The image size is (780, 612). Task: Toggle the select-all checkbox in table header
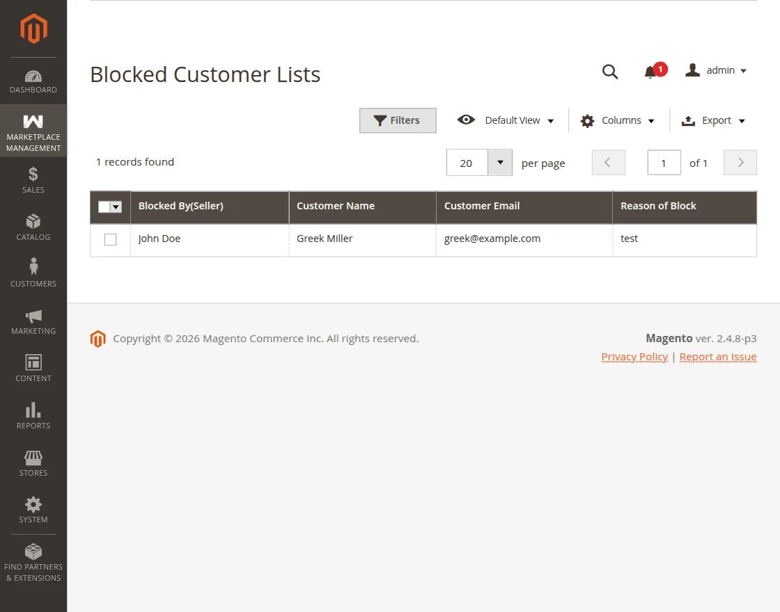[105, 207]
